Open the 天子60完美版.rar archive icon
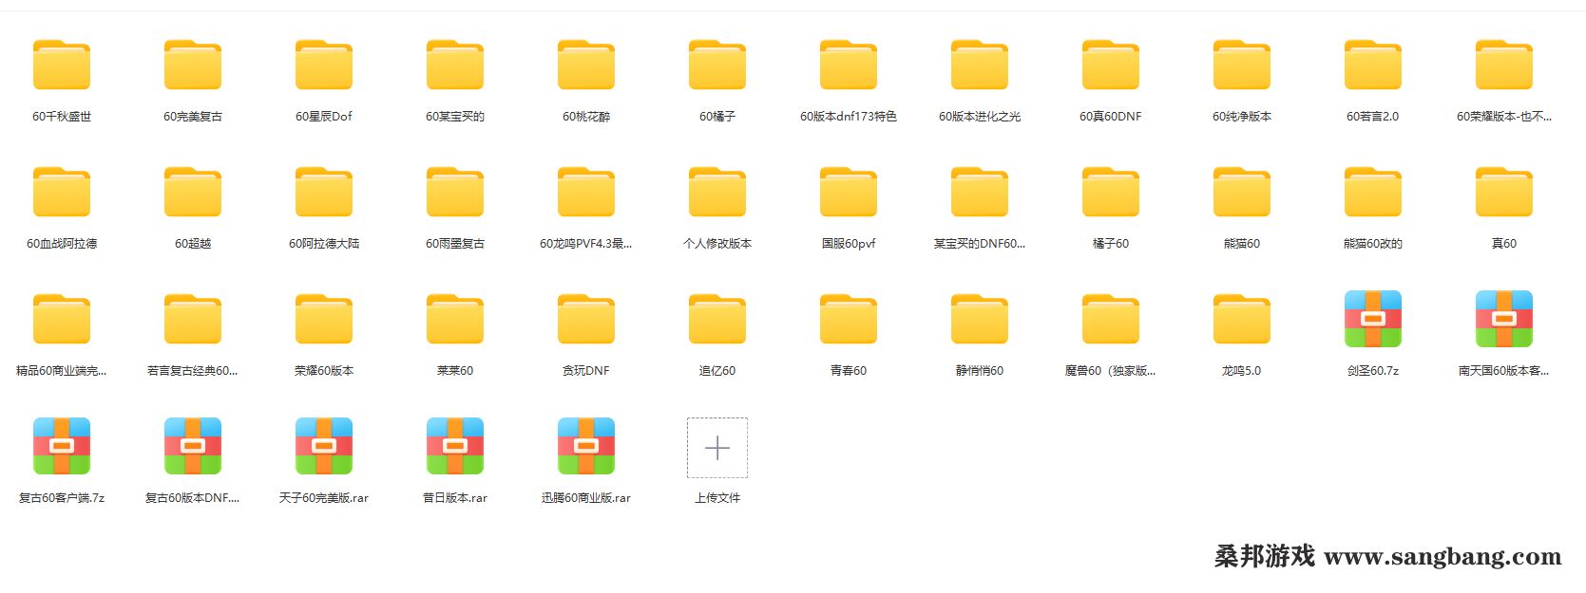 click(324, 446)
